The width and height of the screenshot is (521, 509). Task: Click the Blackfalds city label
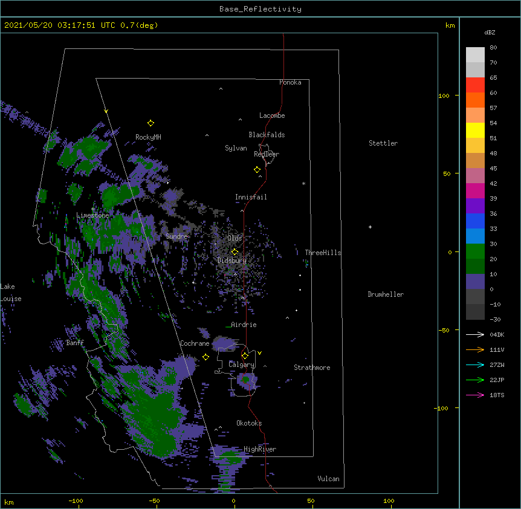pos(267,135)
